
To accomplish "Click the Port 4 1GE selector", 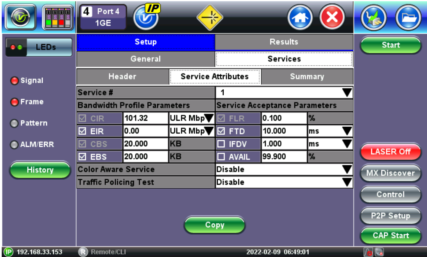I will [x=103, y=17].
